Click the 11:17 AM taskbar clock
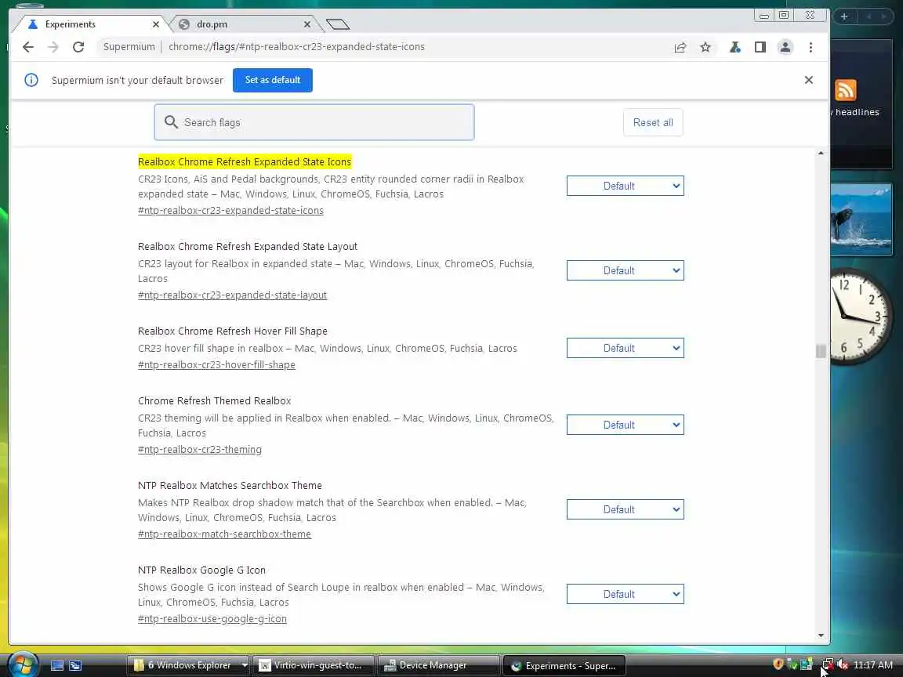Screen dimensions: 903x677 (x=872, y=665)
